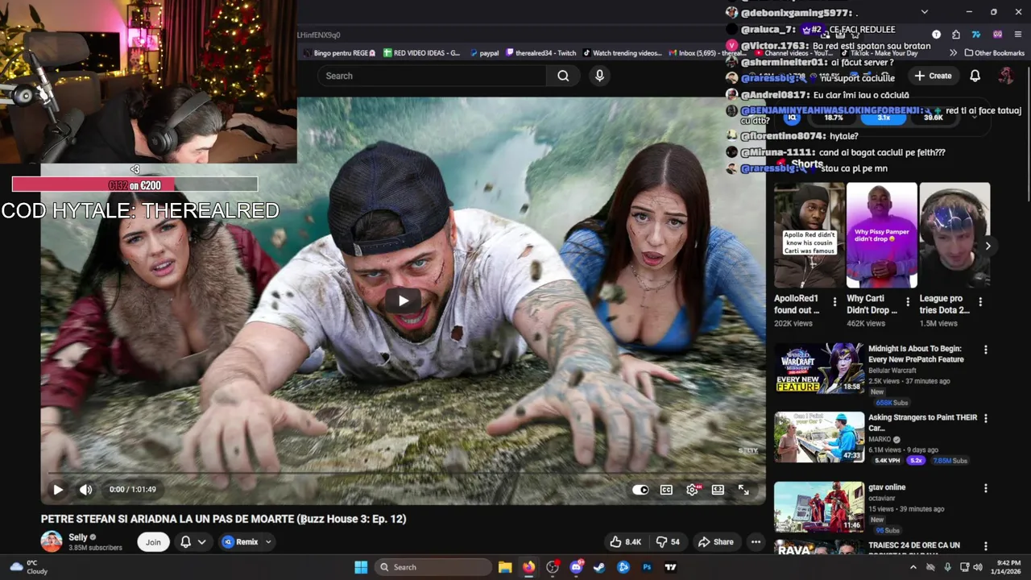Screen dimensions: 1031x580
Task: Click the Share button under the video
Action: click(716, 542)
